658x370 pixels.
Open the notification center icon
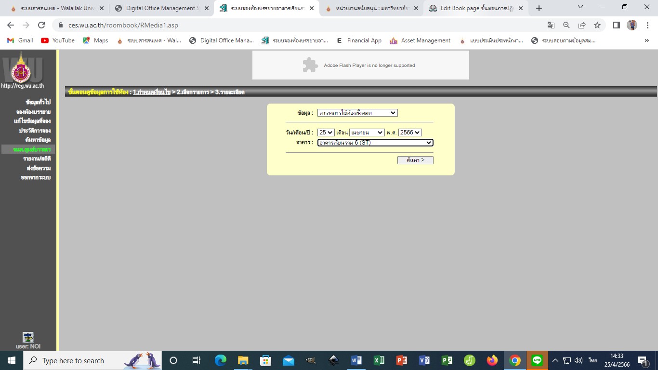tap(643, 360)
